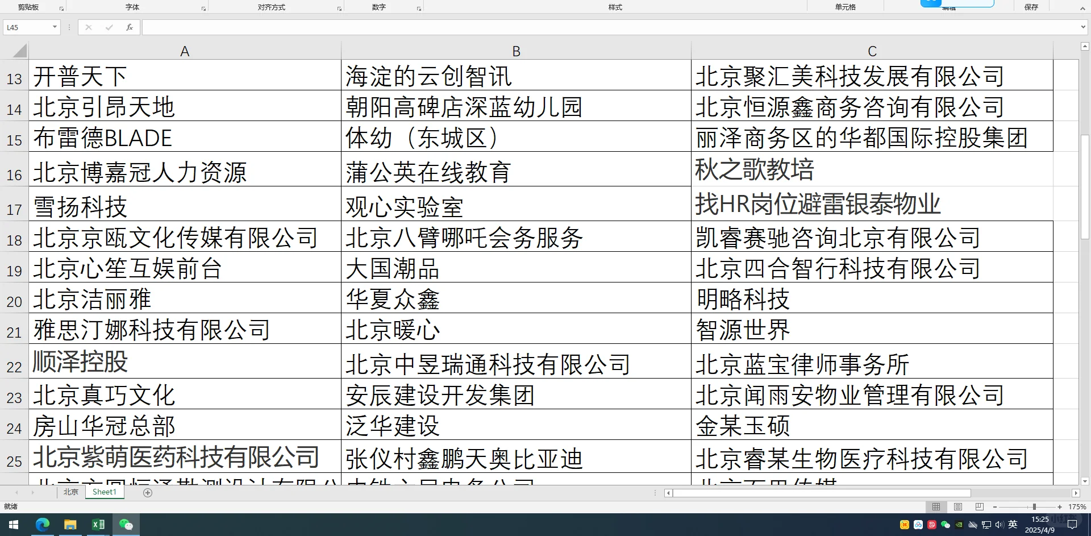Click the horizontal scrollbar left arrow
1091x536 pixels.
click(x=669, y=493)
